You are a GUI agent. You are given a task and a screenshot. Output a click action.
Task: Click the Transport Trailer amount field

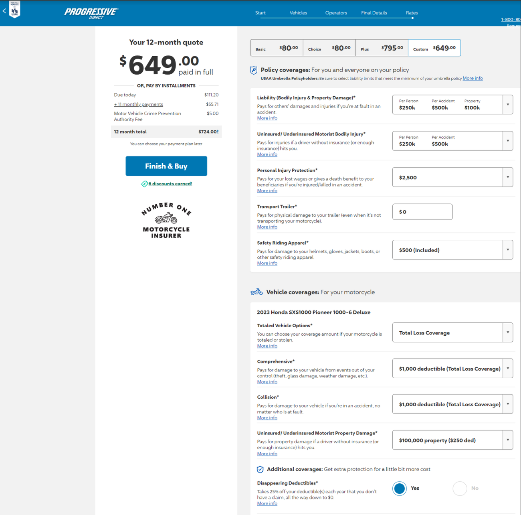point(422,212)
